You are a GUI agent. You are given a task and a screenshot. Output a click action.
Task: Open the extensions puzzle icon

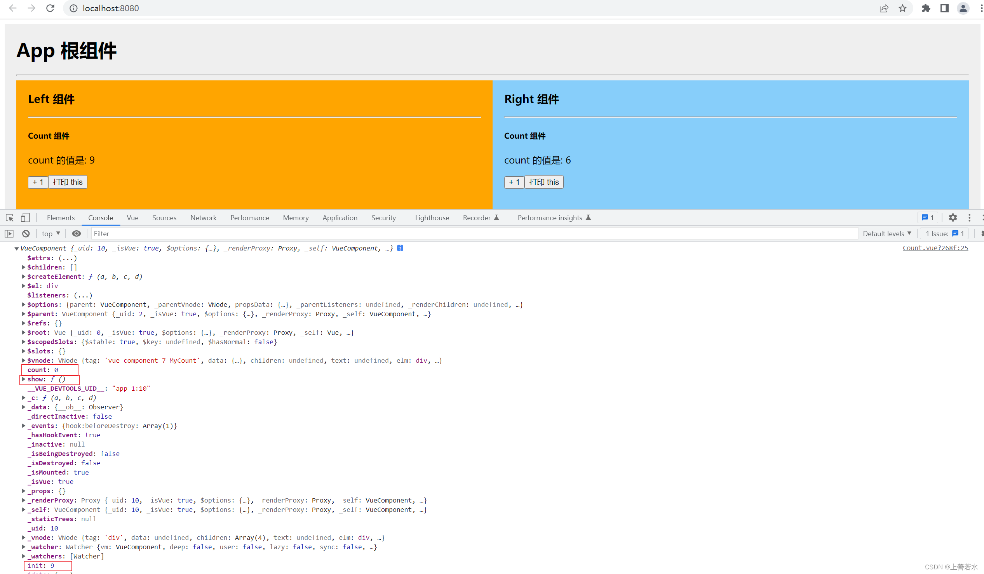click(x=926, y=8)
